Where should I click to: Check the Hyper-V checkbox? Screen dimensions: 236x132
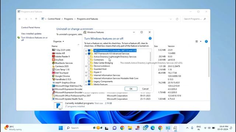click(89, 72)
